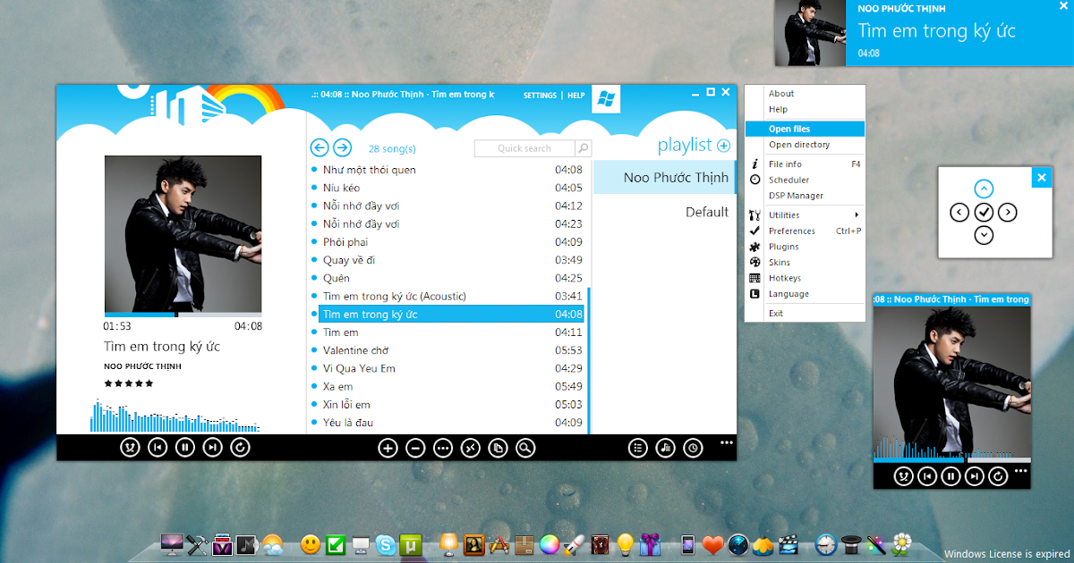Toggle repeat in the mini player
Screen dimensions: 1074x563
coord(999,476)
